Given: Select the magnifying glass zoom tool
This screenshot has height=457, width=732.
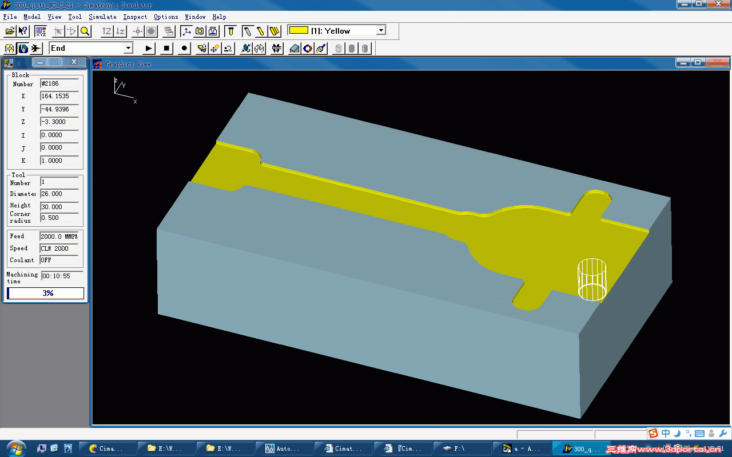Looking at the screenshot, I should pos(85,31).
